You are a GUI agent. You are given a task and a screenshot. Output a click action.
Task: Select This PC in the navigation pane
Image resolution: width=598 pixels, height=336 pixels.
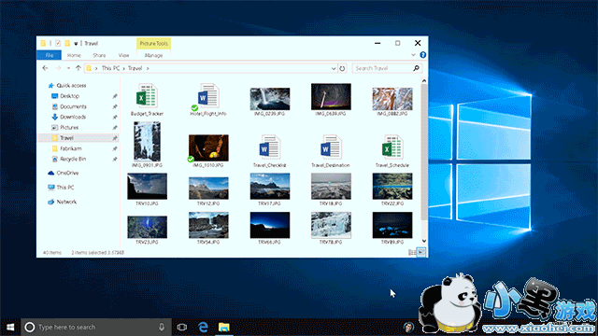point(64,188)
